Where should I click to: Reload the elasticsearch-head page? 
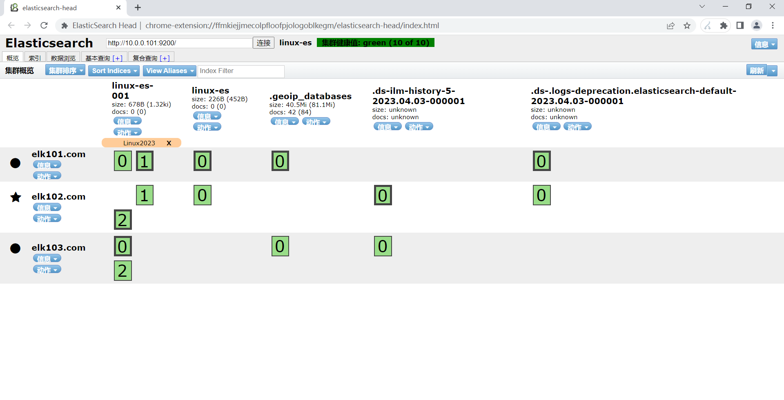coord(44,25)
